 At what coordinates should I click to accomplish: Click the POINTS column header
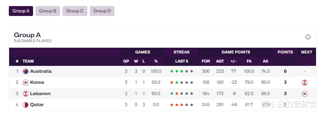pyautogui.click(x=285, y=52)
